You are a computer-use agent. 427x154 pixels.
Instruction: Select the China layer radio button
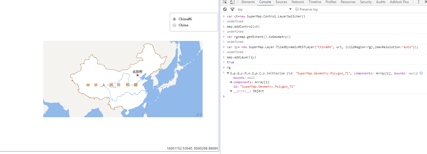[x=174, y=25]
